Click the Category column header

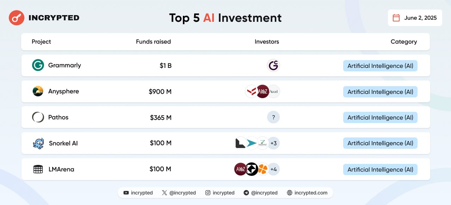coord(403,42)
